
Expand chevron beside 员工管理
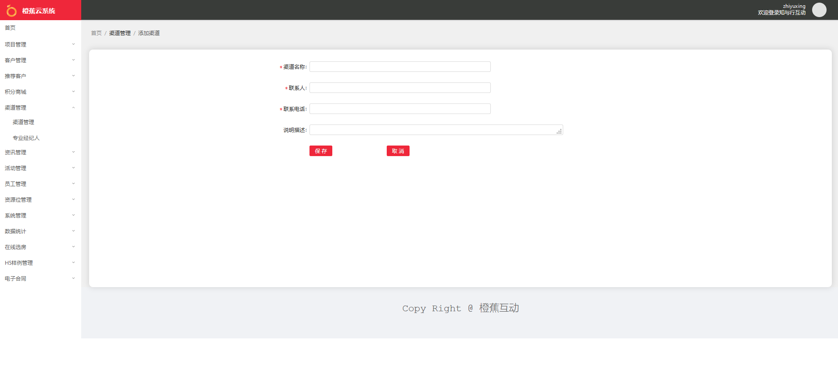pos(73,184)
